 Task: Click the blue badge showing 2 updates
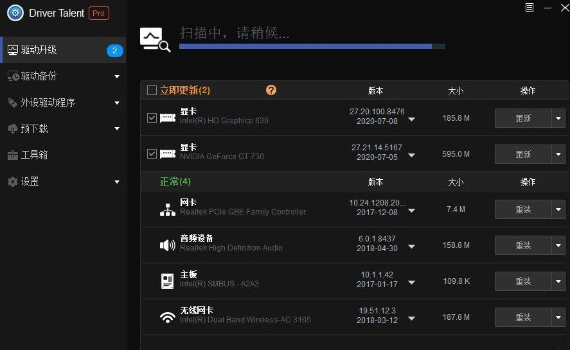pos(115,51)
